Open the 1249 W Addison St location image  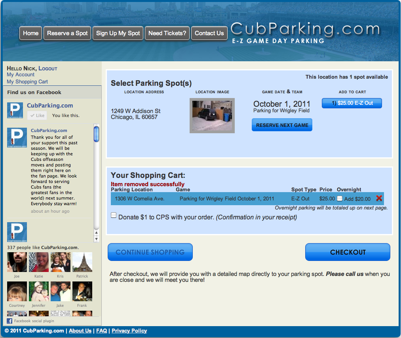212,115
